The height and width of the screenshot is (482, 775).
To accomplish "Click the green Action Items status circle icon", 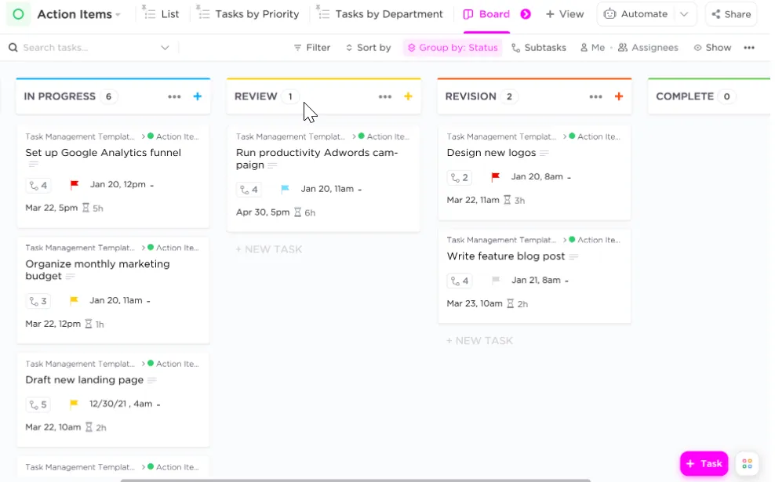I will tap(18, 14).
